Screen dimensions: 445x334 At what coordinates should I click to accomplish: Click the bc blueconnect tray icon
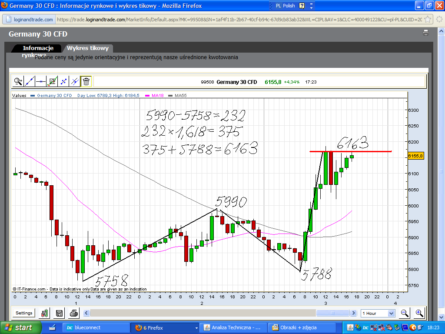click(x=366, y=328)
